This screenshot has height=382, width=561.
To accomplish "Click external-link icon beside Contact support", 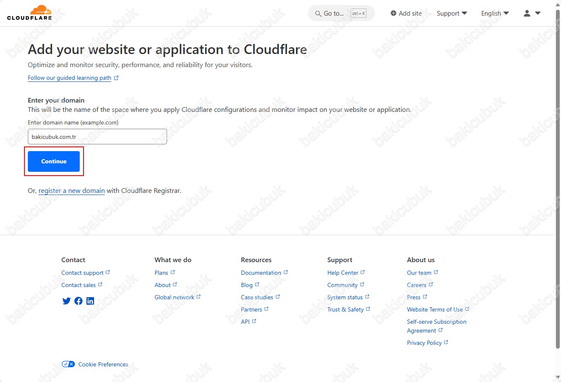I will pos(108,272).
